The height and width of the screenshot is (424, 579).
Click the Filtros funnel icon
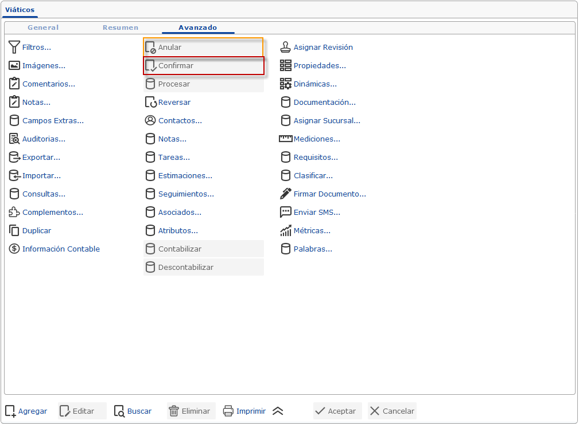pos(14,48)
